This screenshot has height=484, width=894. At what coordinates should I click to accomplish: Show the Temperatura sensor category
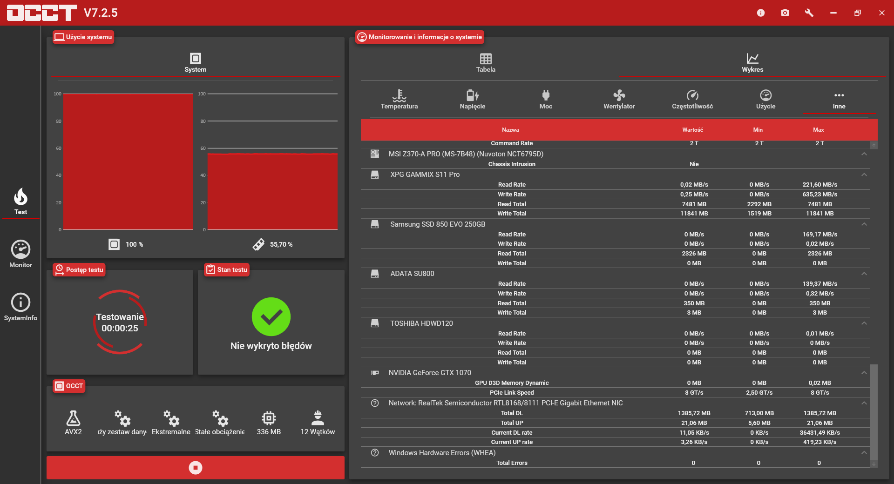coord(399,99)
